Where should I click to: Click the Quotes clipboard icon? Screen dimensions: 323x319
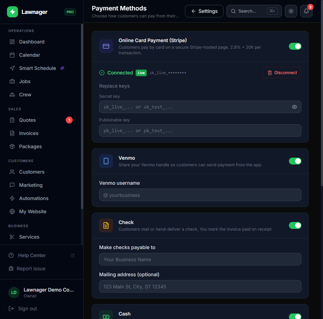pyautogui.click(x=12, y=120)
